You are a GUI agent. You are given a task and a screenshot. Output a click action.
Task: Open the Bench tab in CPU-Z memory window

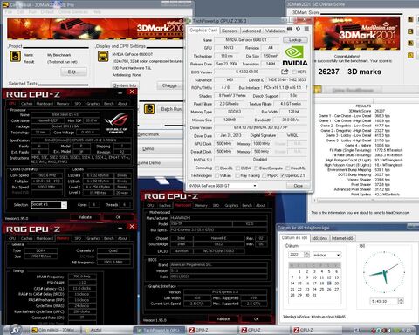109,238
